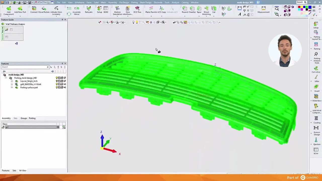The width and height of the screenshot is (322, 181).
Task: Open Parting Layout Tools in side guide
Action: point(316,35)
